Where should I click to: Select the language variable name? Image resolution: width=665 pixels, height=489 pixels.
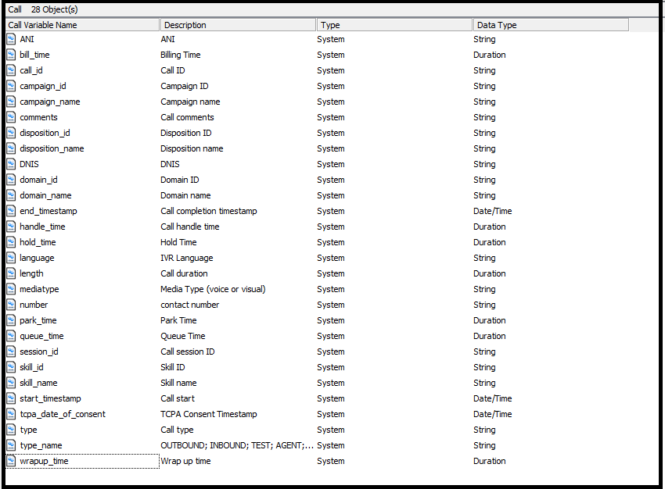click(x=37, y=259)
